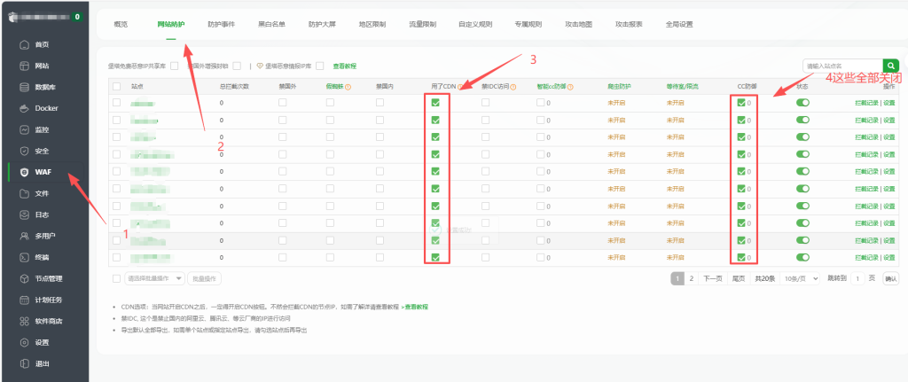The height and width of the screenshot is (382, 908).
Task: Click the green search magnifier button
Action: [x=890, y=66]
